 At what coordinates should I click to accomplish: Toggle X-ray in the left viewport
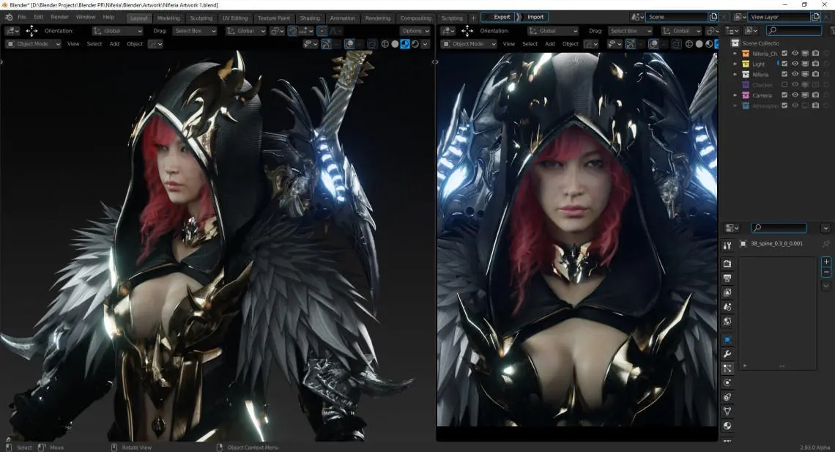click(371, 44)
